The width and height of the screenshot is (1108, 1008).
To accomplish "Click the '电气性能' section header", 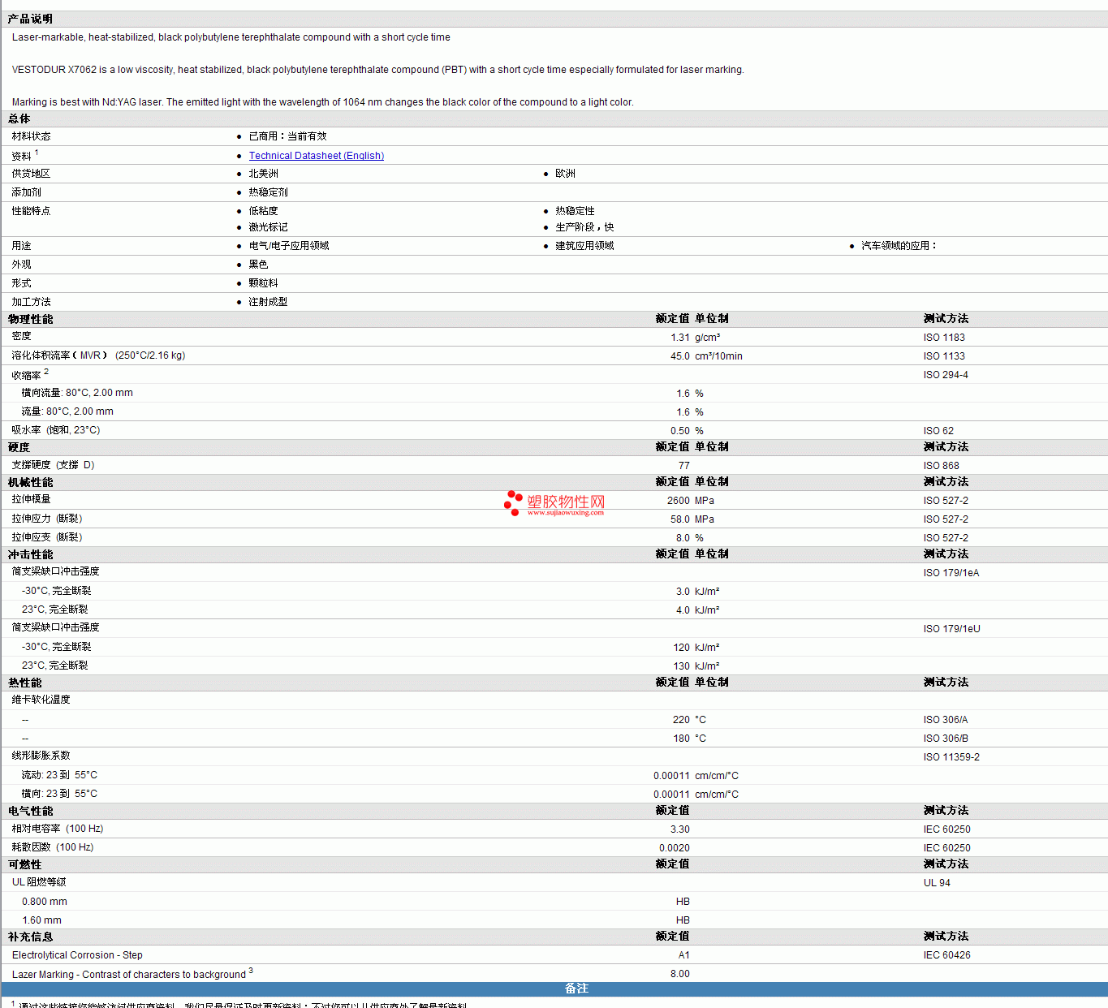I will 30,811.
